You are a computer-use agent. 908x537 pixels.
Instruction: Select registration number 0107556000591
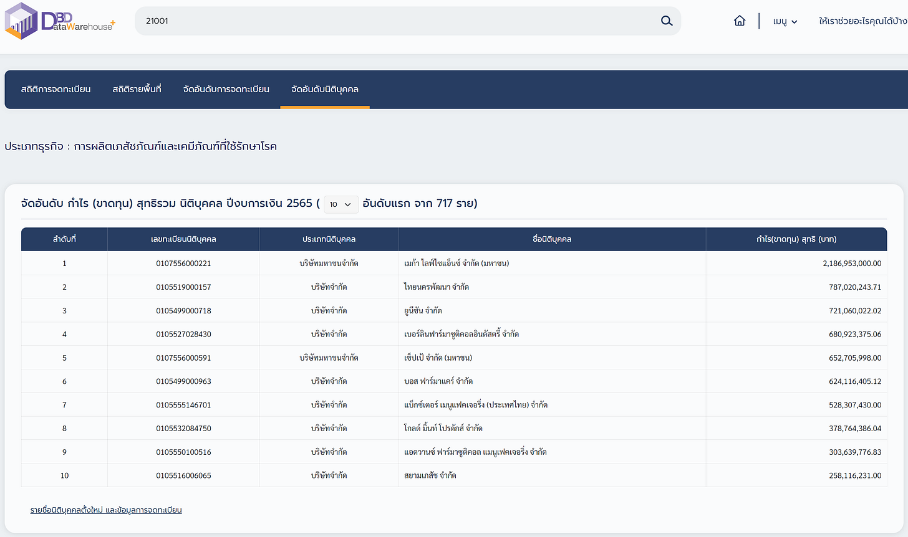coord(183,358)
